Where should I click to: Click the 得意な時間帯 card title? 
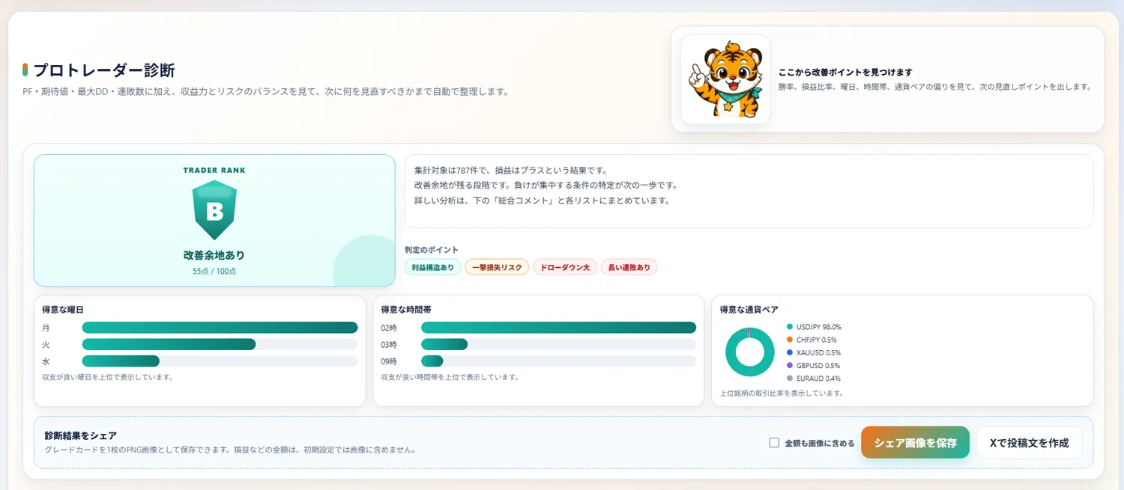(x=406, y=309)
